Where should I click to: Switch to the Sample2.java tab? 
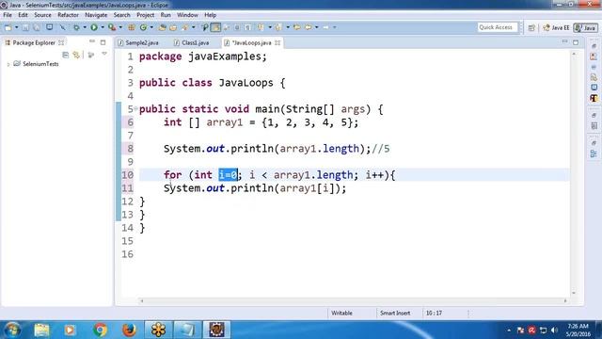coord(139,42)
